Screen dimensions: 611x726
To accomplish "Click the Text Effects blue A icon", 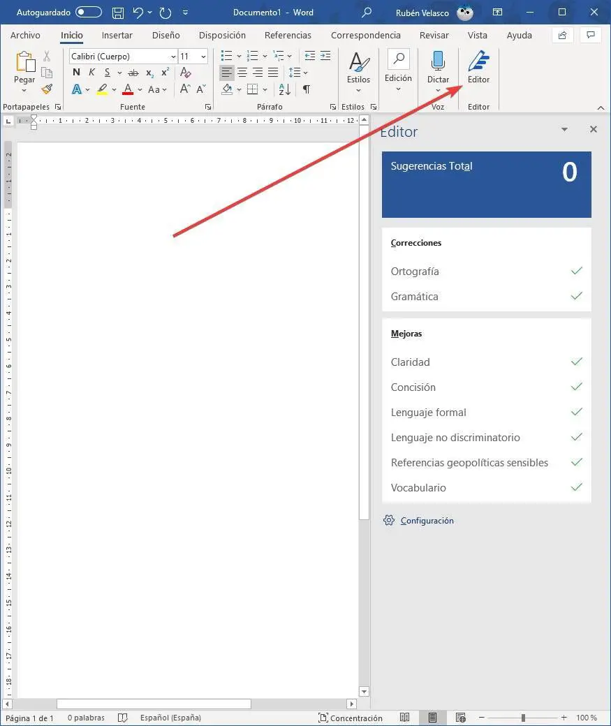I will tap(77, 89).
